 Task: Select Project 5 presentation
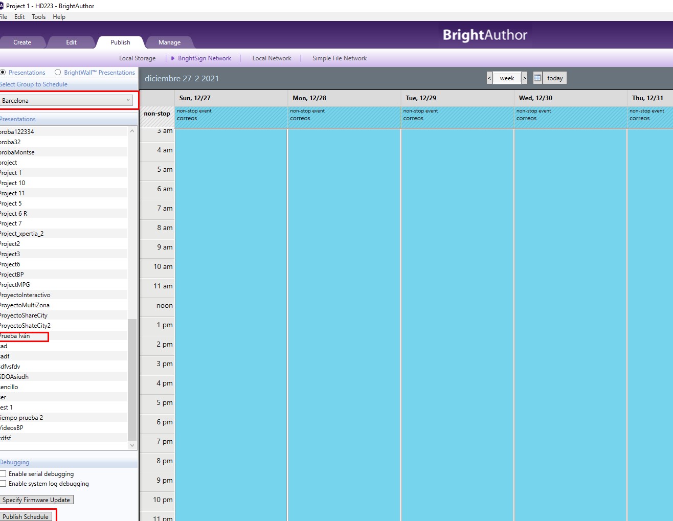[63, 203]
